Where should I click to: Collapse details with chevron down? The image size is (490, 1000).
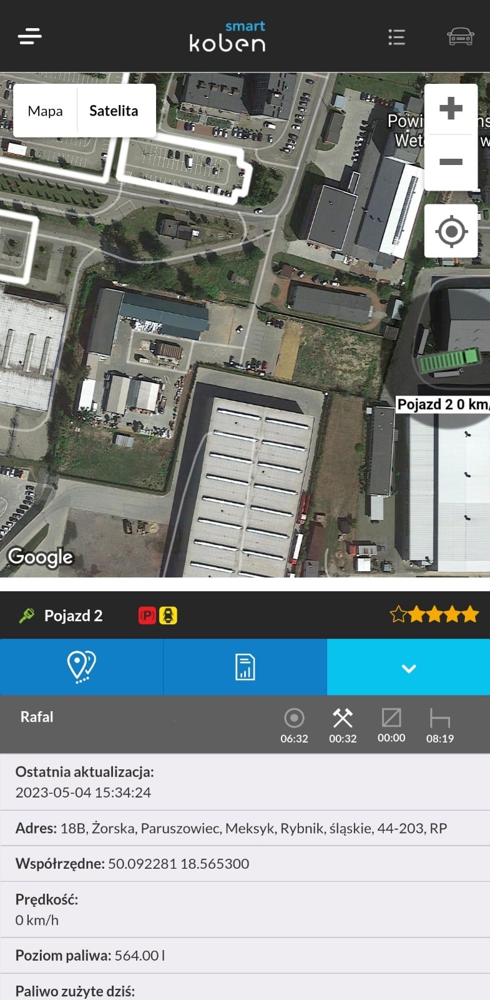408,667
